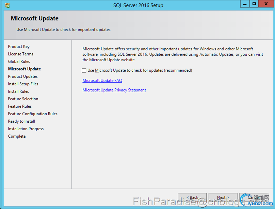
Task: Go back to the previous step
Action: pyautogui.click(x=192, y=197)
